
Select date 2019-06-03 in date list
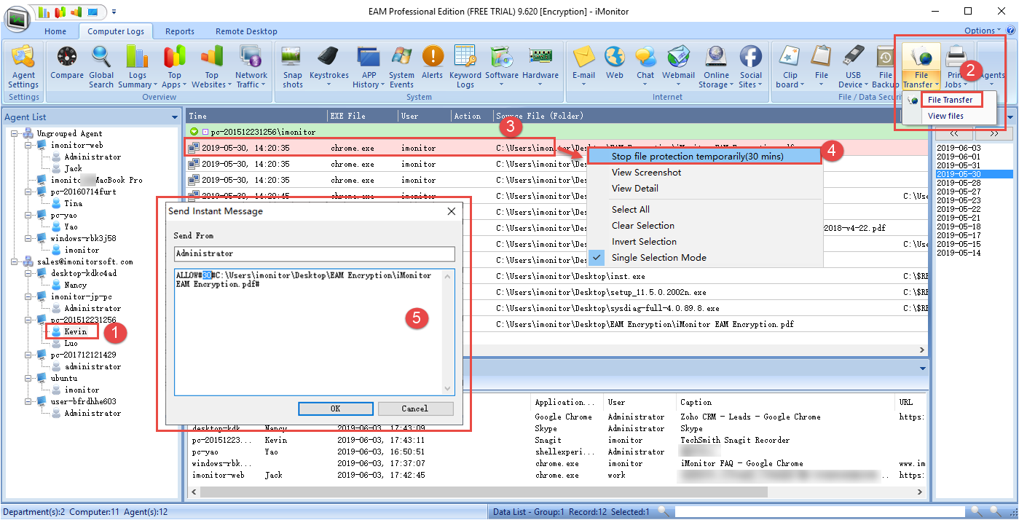pos(958,148)
